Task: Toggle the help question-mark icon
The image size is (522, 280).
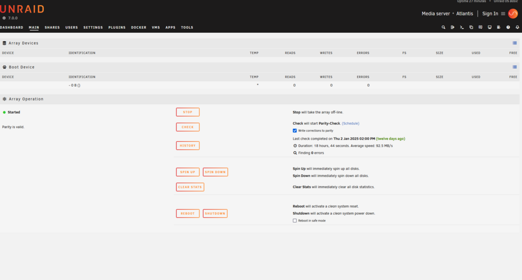Action: [x=508, y=27]
